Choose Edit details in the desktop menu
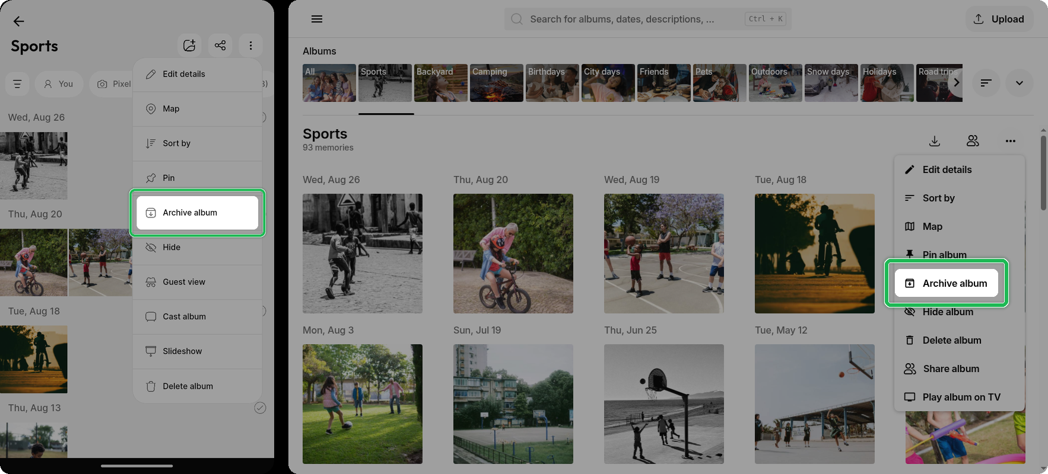Screen dimensions: 1048x474 [x=960, y=169]
